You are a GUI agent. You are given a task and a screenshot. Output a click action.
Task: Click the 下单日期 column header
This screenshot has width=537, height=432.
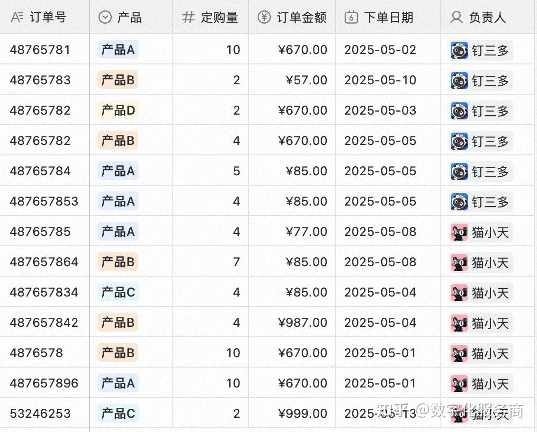[388, 17]
